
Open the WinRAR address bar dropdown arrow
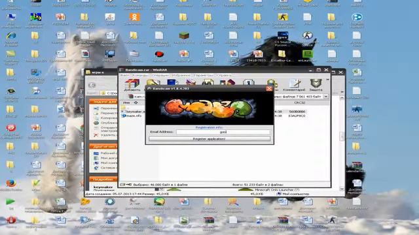pos(326,96)
